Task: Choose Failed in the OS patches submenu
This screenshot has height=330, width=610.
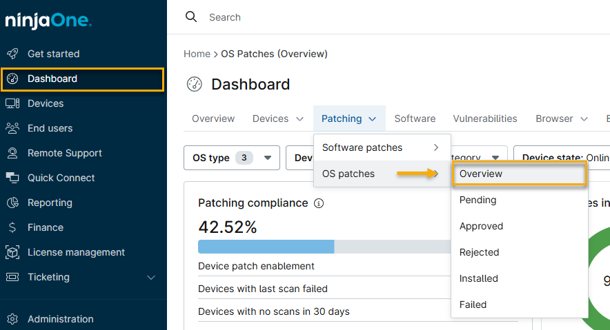Action: 473,305
